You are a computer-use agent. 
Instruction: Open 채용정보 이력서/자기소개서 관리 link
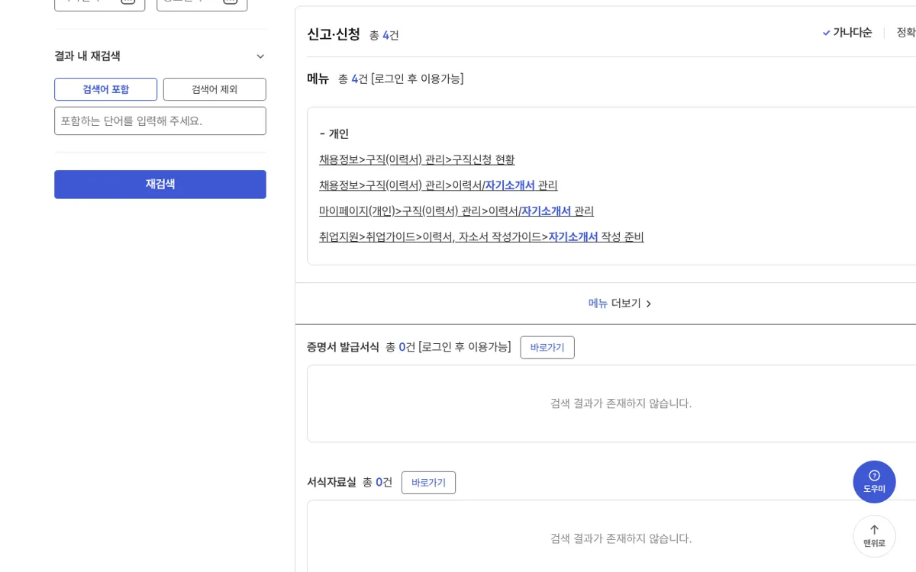click(x=438, y=185)
